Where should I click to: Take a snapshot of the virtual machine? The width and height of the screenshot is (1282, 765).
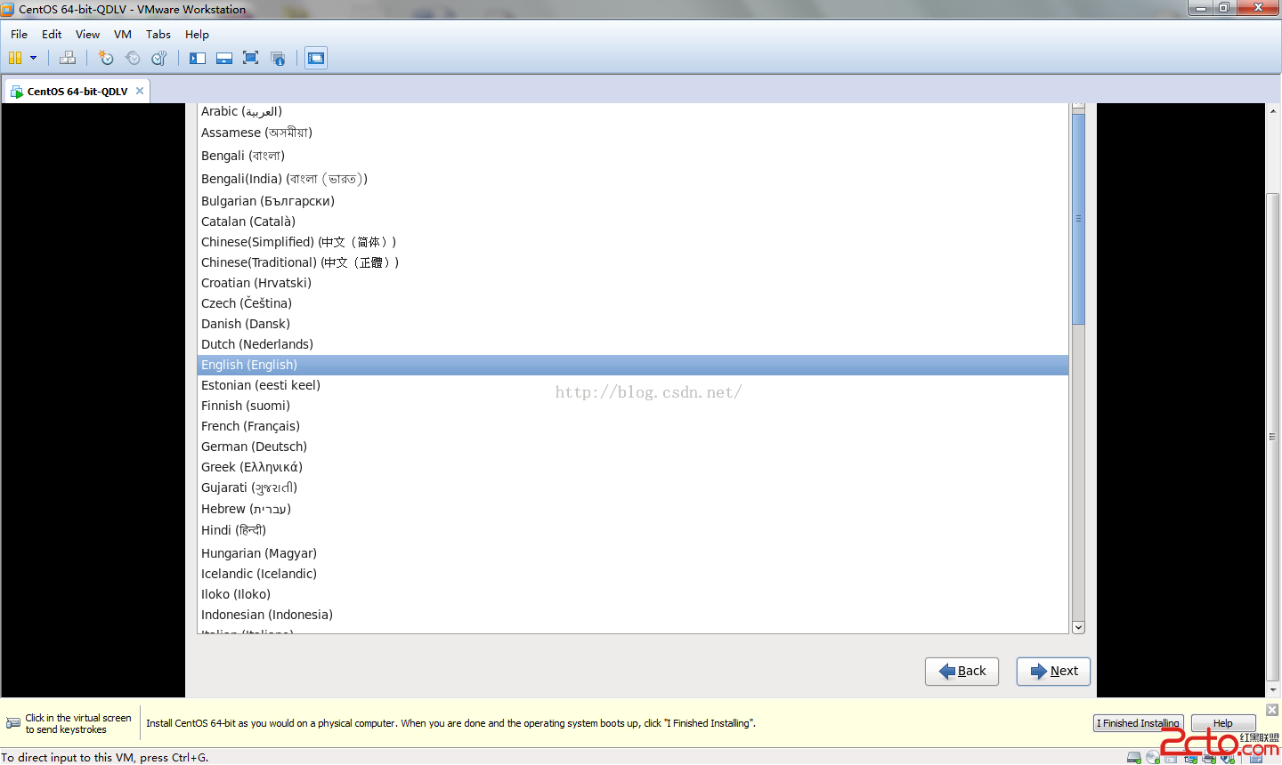click(x=106, y=58)
